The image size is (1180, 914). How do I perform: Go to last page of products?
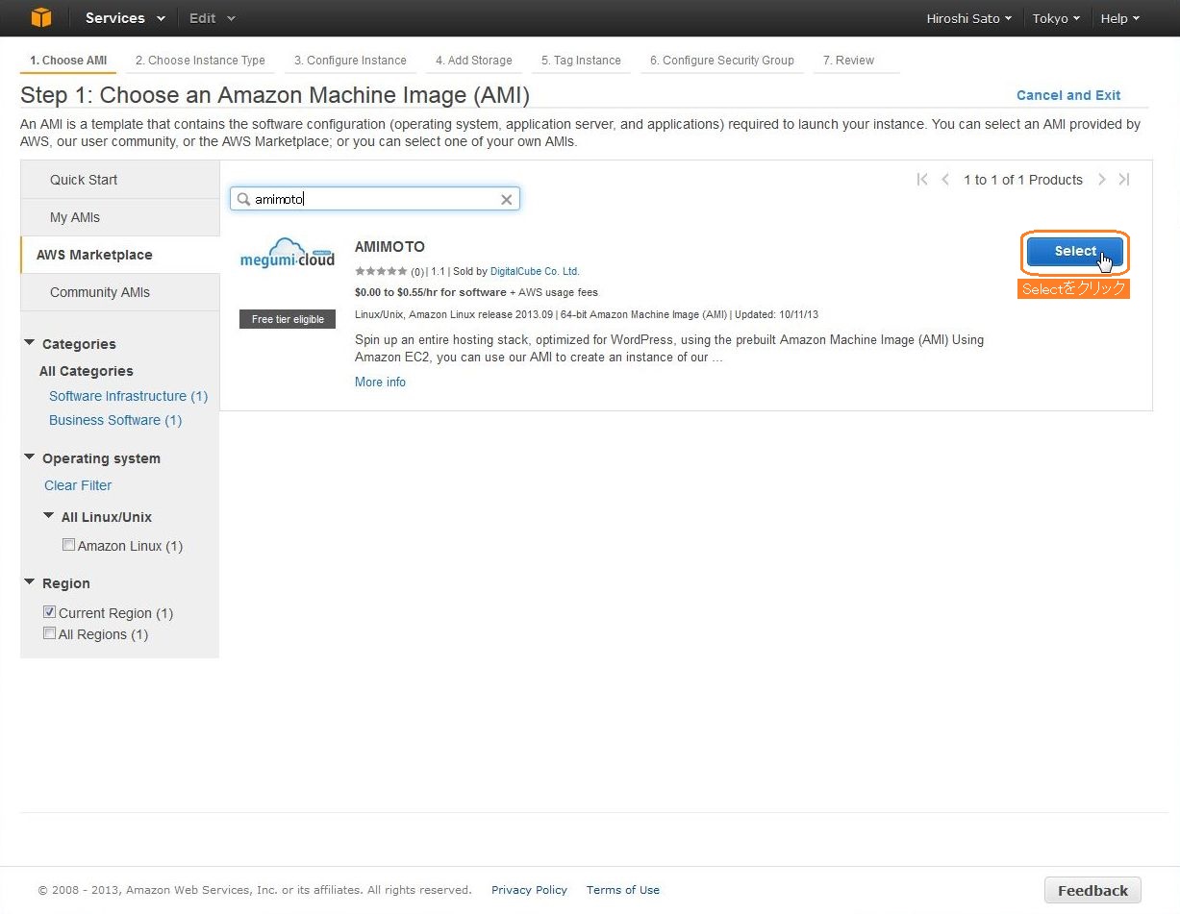tap(1123, 180)
